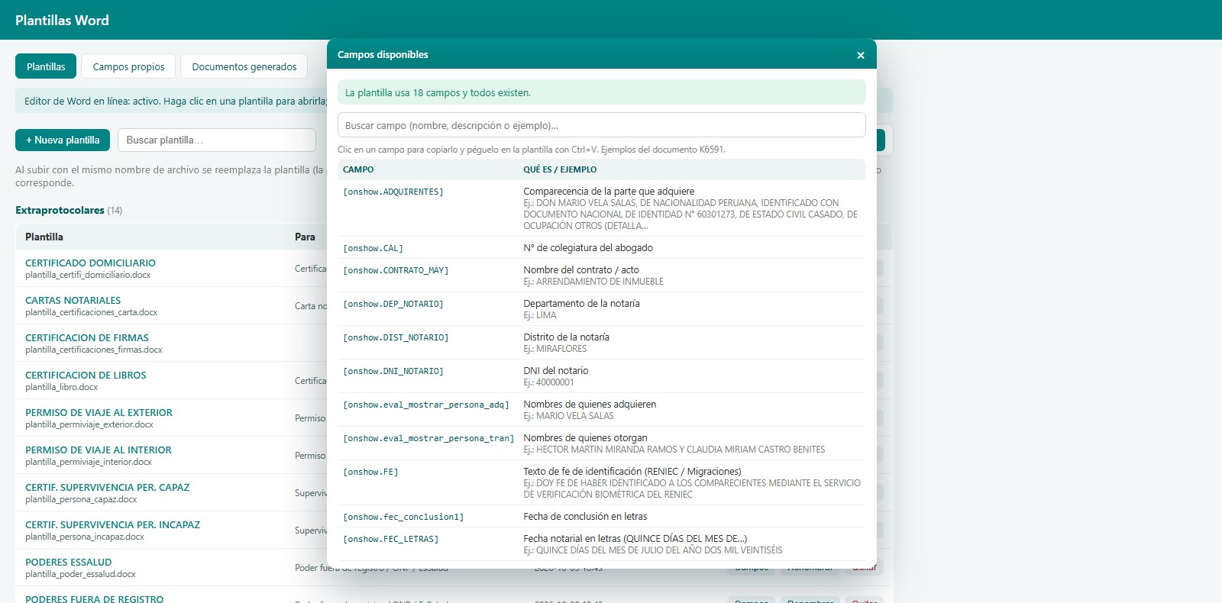Open the Campos propios tab
The width and height of the screenshot is (1222, 603).
tap(128, 66)
